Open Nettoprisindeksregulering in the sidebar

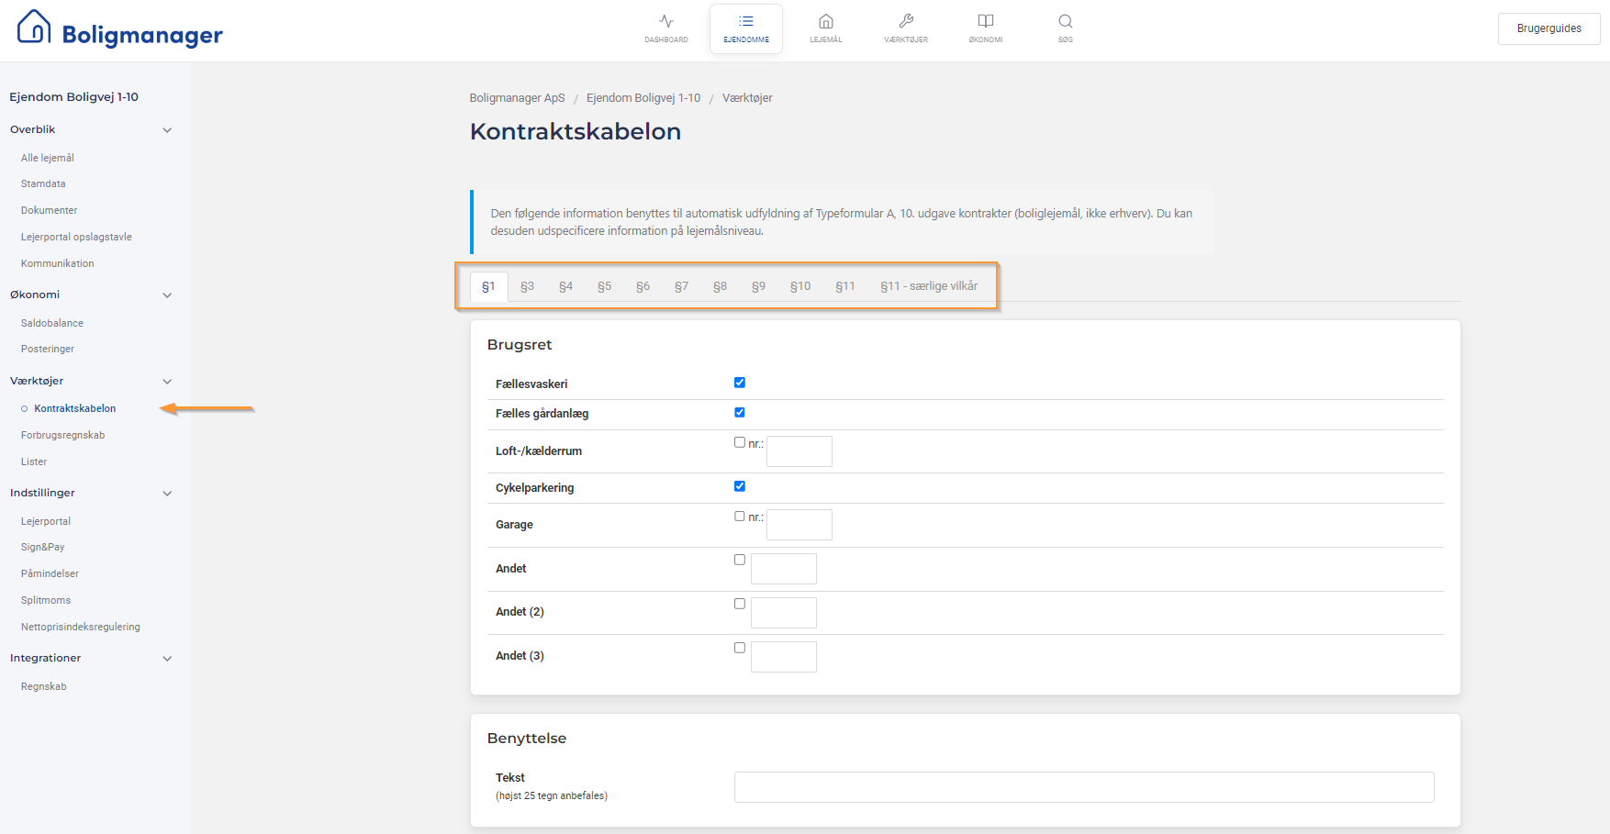click(x=81, y=627)
